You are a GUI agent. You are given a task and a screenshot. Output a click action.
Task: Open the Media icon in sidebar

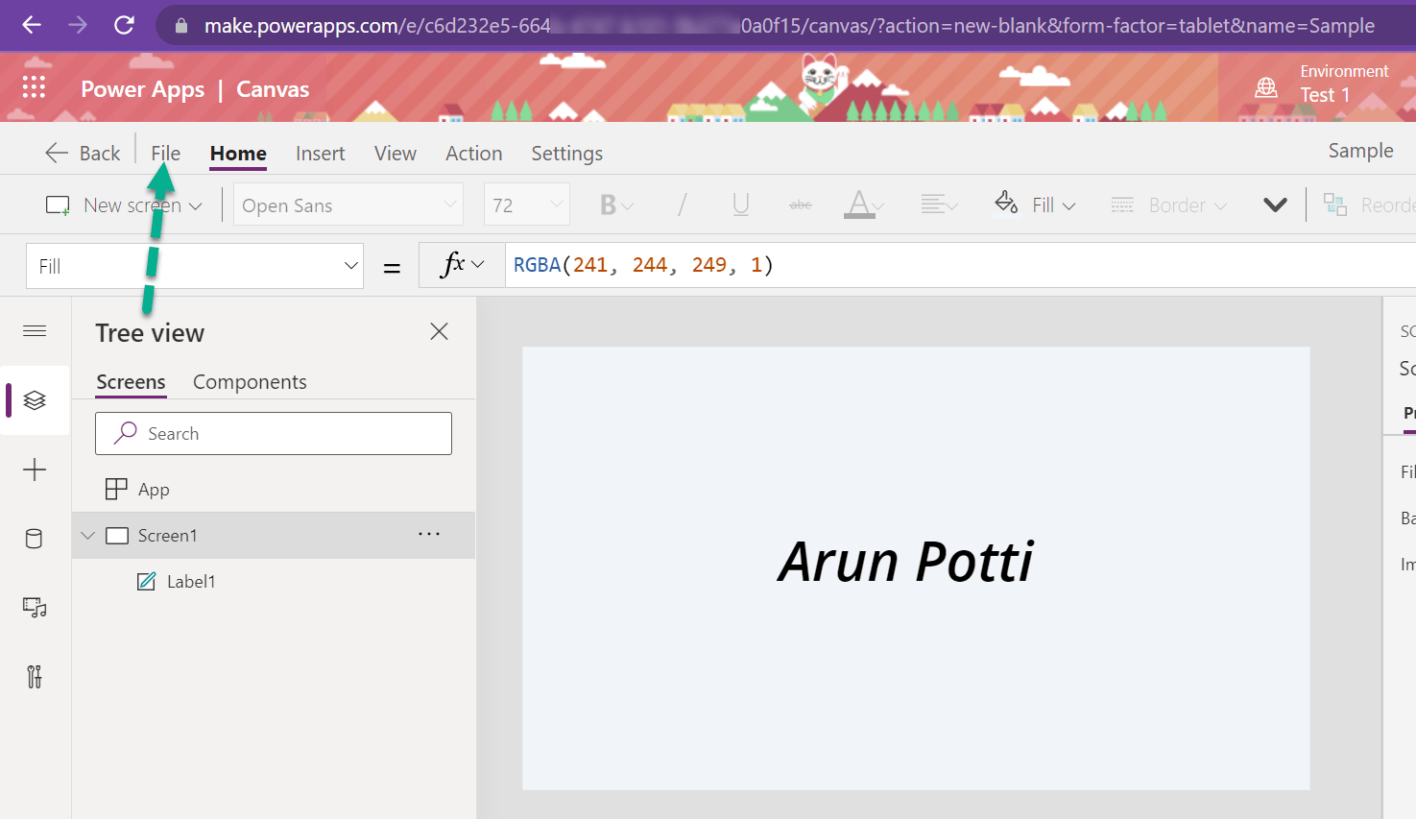[35, 608]
